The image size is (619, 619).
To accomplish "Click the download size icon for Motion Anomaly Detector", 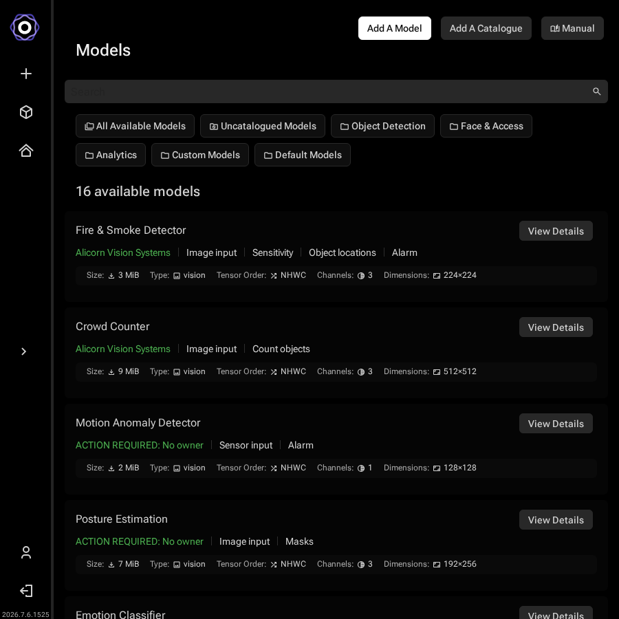I will point(111,468).
